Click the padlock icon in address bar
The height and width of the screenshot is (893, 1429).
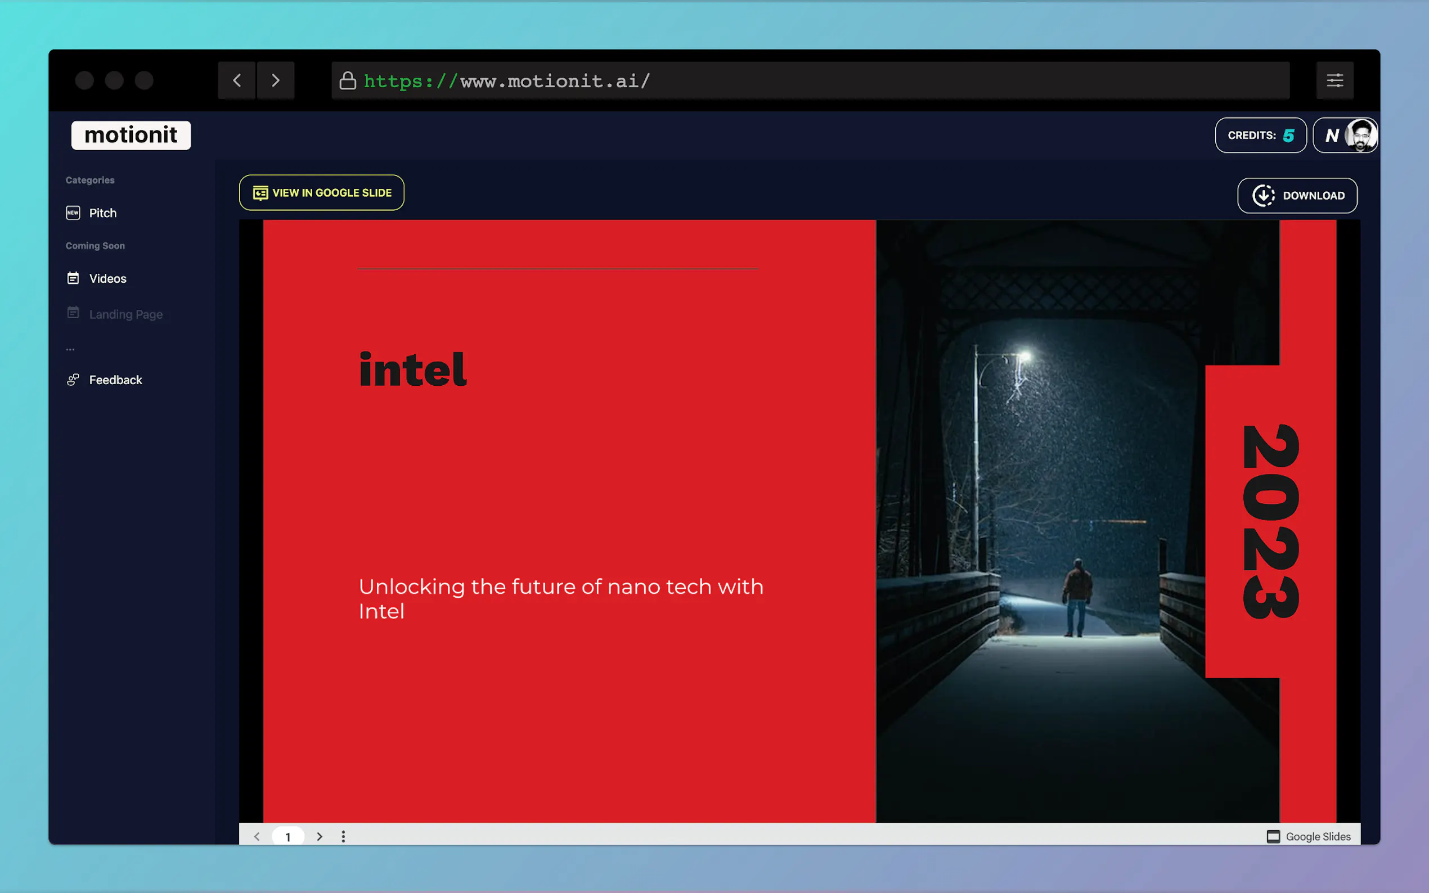(348, 80)
